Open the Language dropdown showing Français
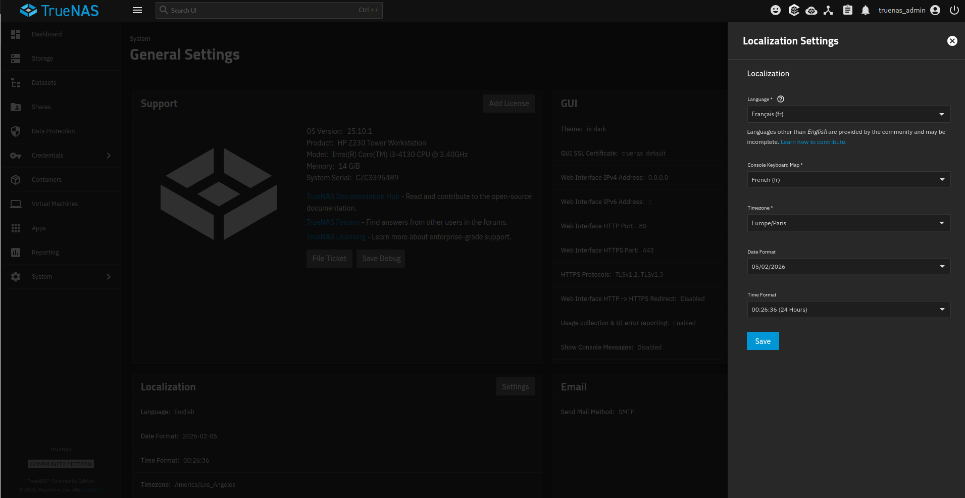This screenshot has width=965, height=498. click(x=848, y=114)
